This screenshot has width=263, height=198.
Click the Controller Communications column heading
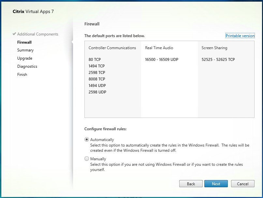coord(112,48)
